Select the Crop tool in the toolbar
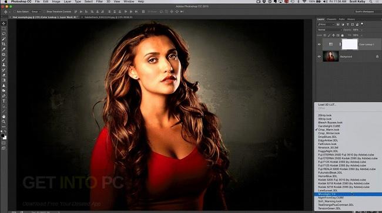The width and height of the screenshot is (382, 213). coord(4,44)
